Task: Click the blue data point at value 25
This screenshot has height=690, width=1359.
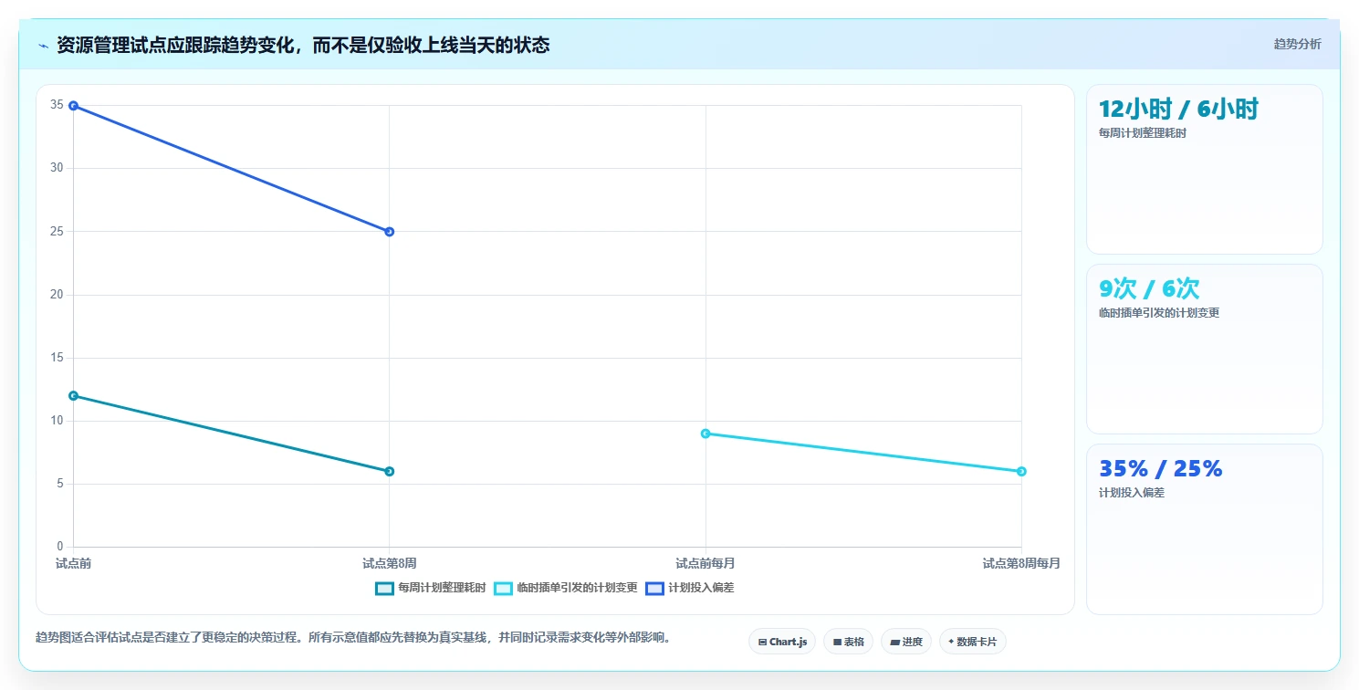Action: [x=390, y=232]
